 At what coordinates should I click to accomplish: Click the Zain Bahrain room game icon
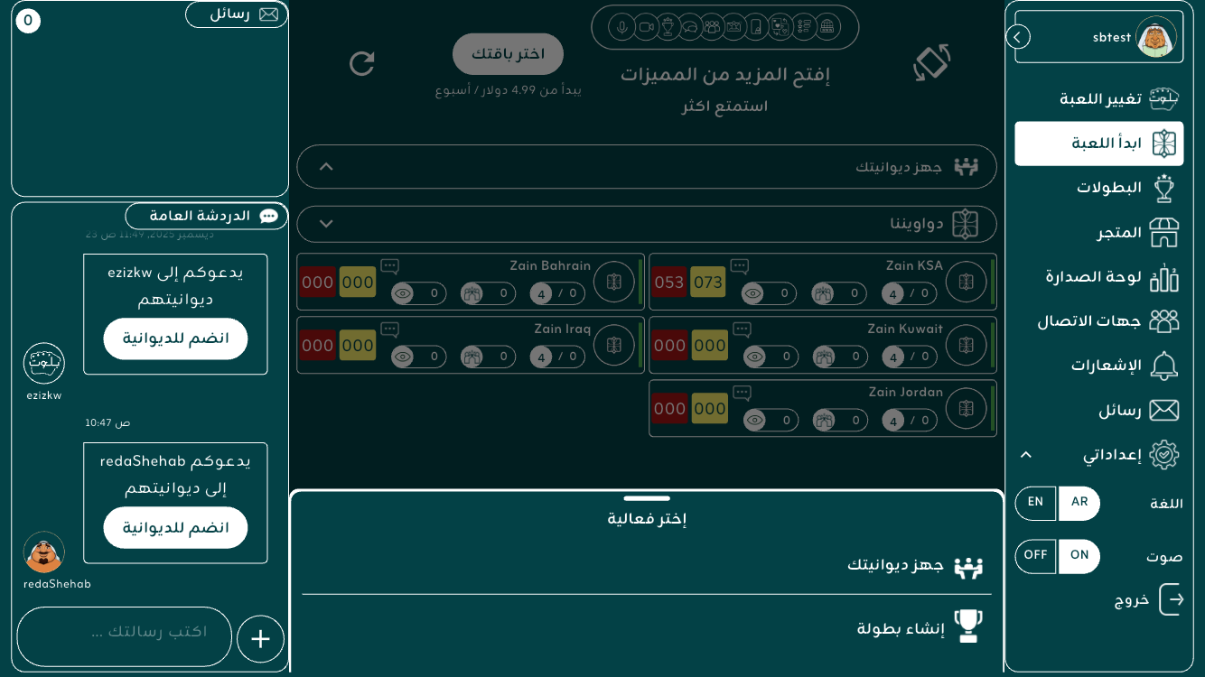(614, 283)
